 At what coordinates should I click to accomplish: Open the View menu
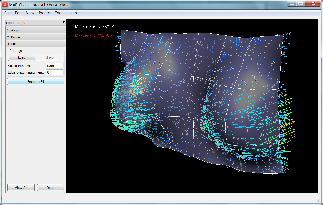[x=30, y=13]
